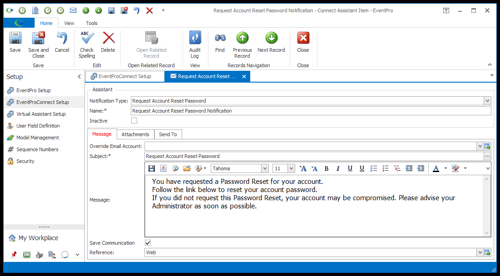
Task: Click the document page icon in quick access toolbar
Action: pos(35,10)
